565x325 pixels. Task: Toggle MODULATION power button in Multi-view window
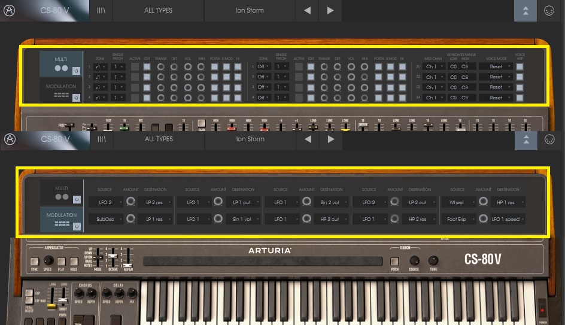click(76, 98)
